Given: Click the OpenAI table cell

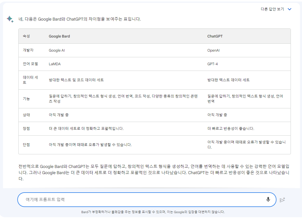Looking at the screenshot, I should tap(213, 50).
